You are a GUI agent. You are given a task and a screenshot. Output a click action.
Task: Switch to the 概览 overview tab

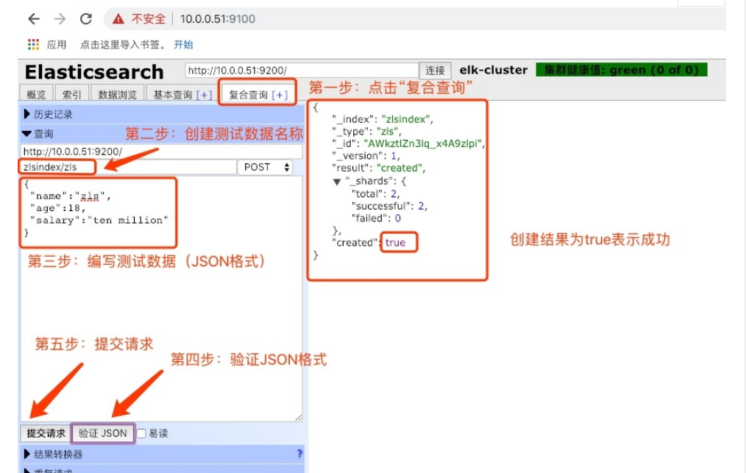[x=36, y=95]
